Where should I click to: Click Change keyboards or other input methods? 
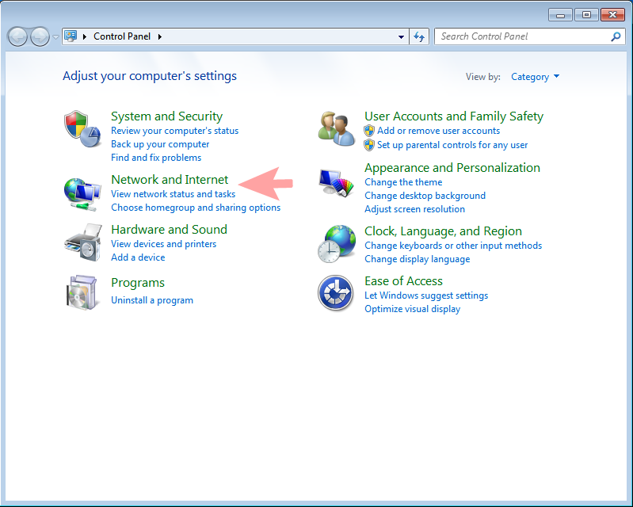(453, 246)
